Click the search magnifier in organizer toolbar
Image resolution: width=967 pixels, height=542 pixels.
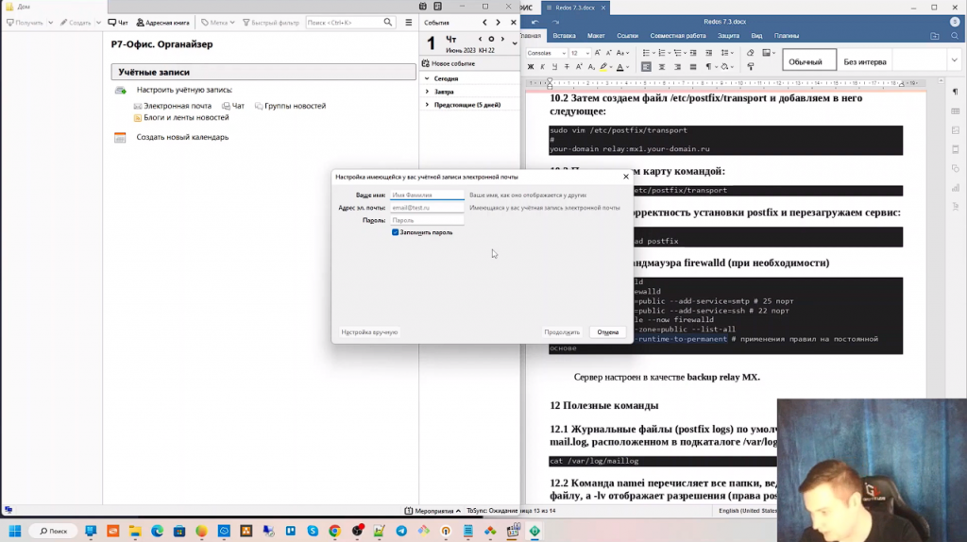[388, 23]
